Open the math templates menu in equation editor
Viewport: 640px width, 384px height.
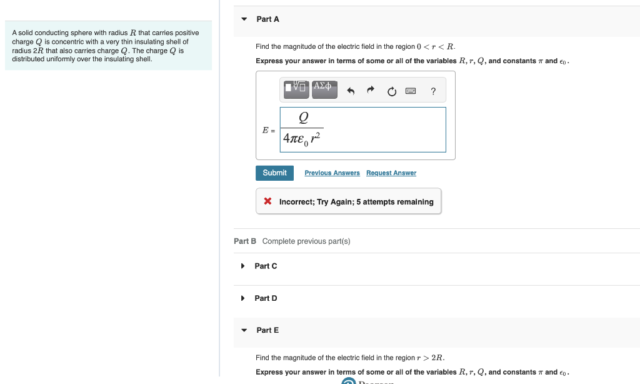(x=296, y=89)
